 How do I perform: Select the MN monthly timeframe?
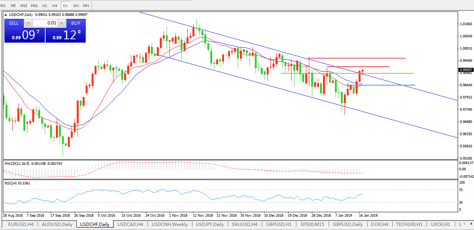pyautogui.click(x=86, y=6)
